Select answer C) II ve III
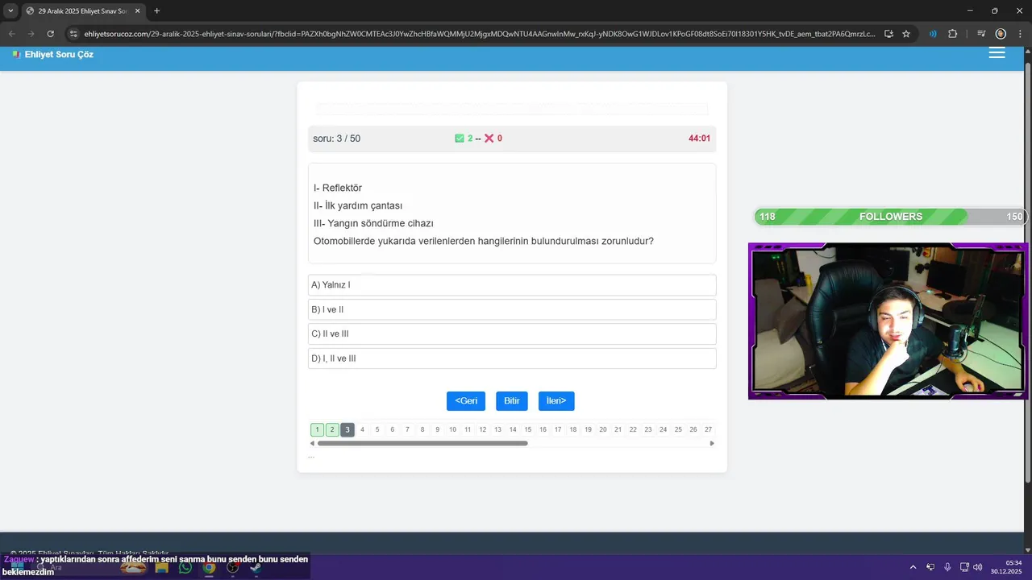The width and height of the screenshot is (1032, 580). coord(512,333)
